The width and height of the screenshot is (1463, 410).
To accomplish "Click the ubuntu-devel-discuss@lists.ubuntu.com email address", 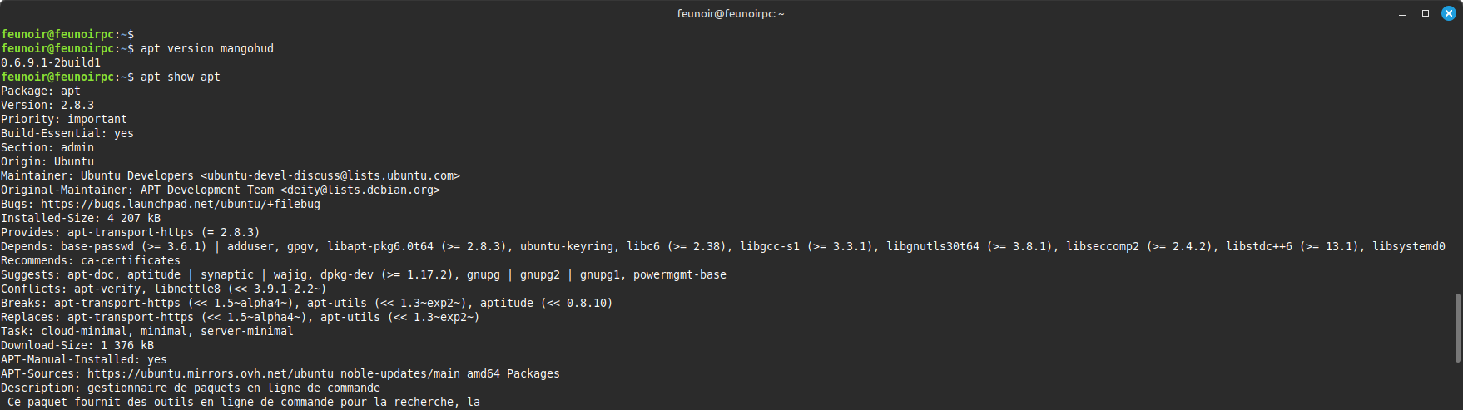I will click(330, 175).
